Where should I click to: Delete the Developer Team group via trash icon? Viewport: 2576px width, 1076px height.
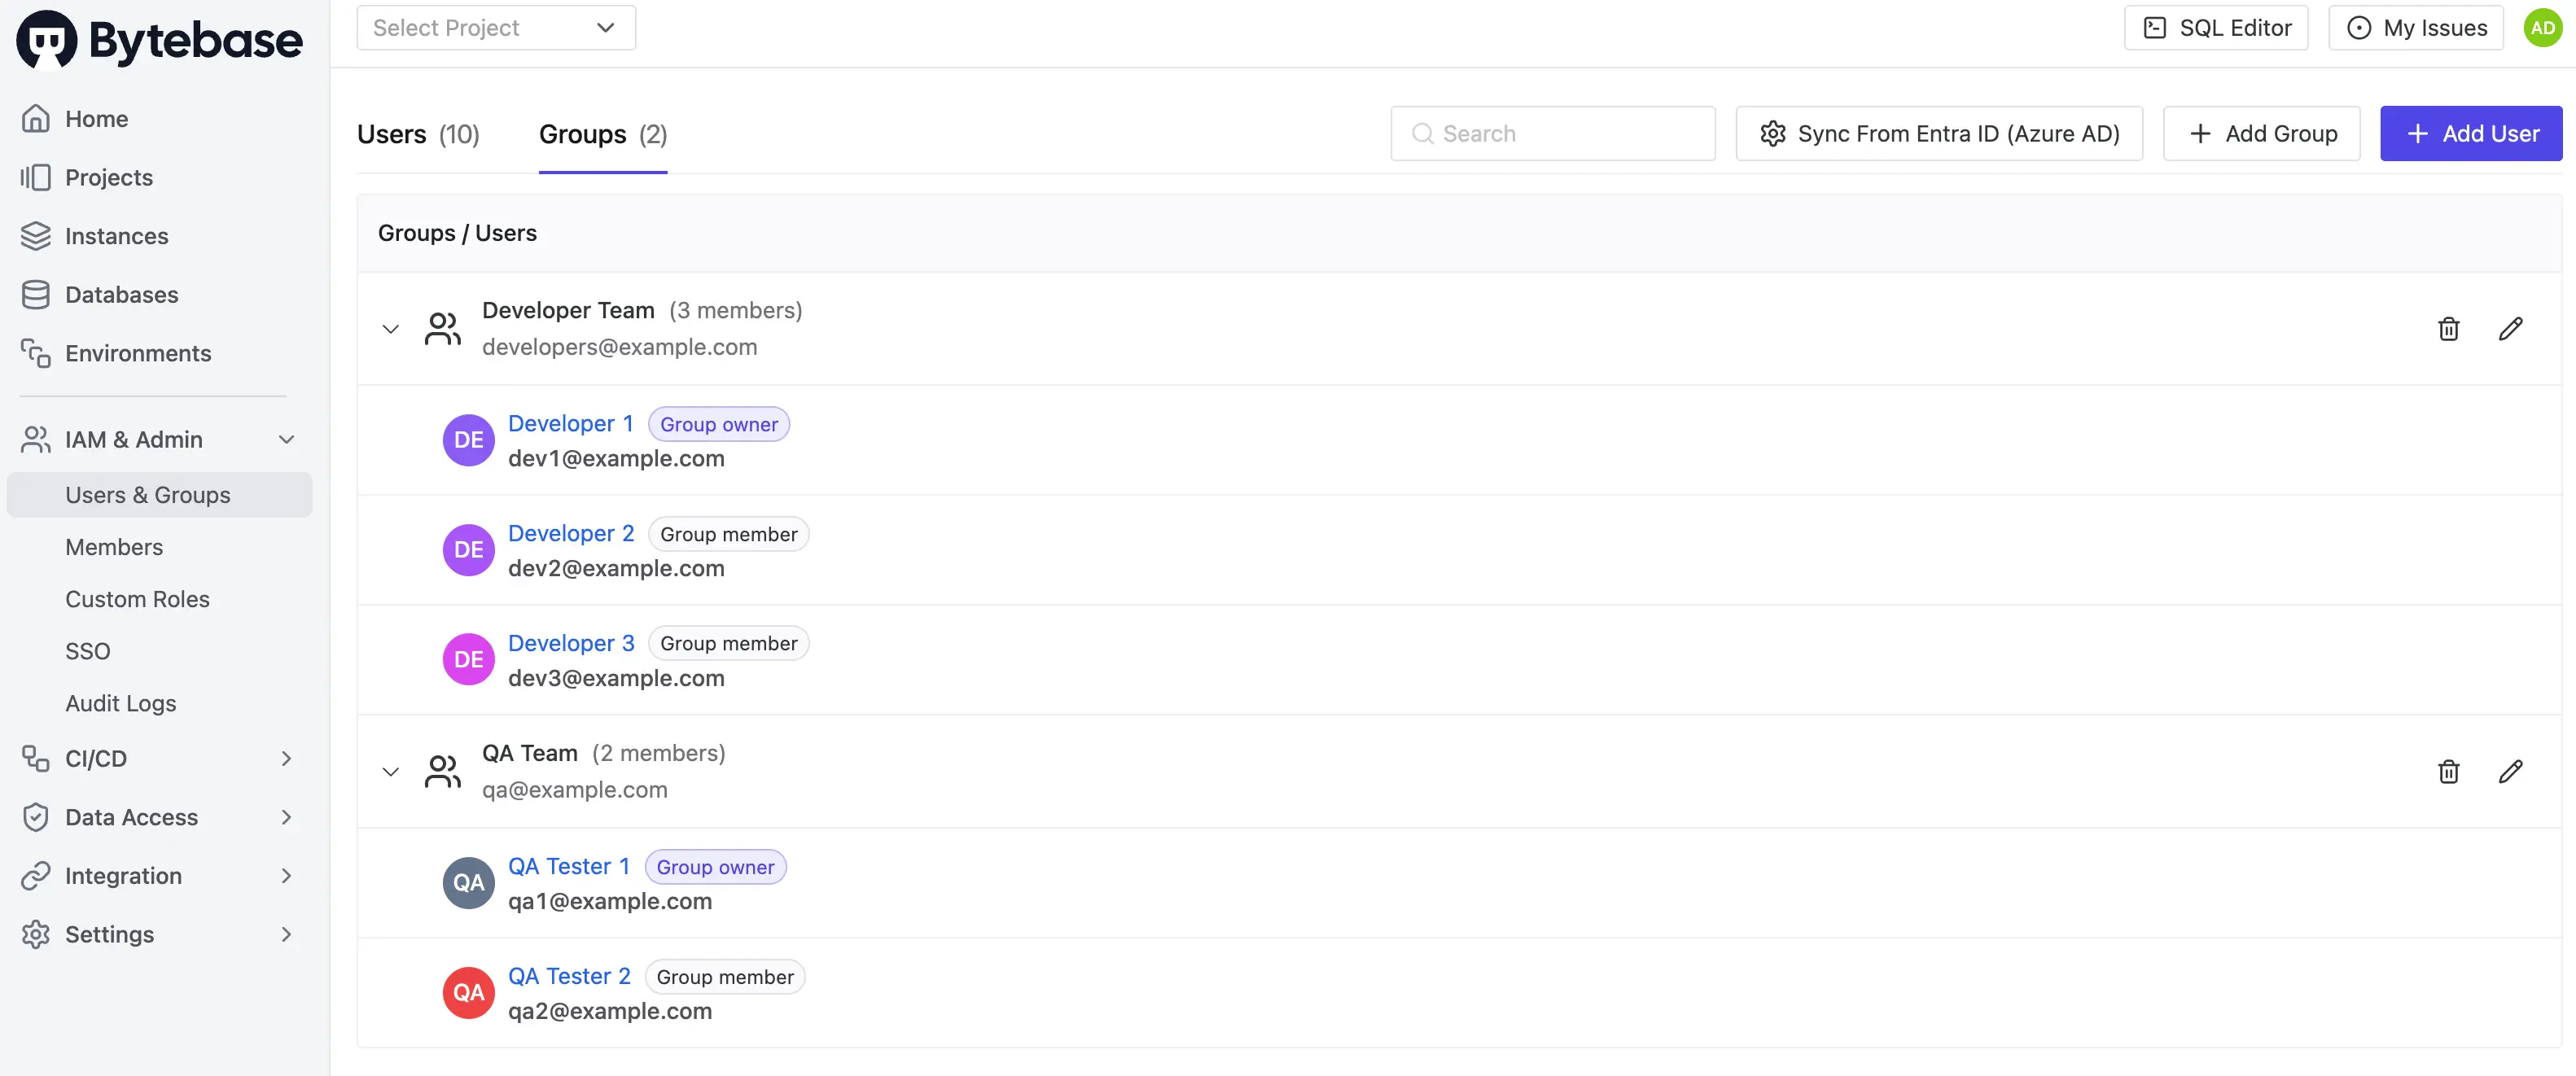point(2448,328)
